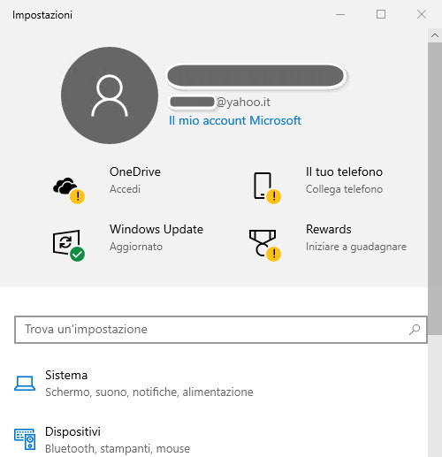The image size is (442, 457).
Task: Open the OneDrive cloud icon
Action: (x=68, y=190)
